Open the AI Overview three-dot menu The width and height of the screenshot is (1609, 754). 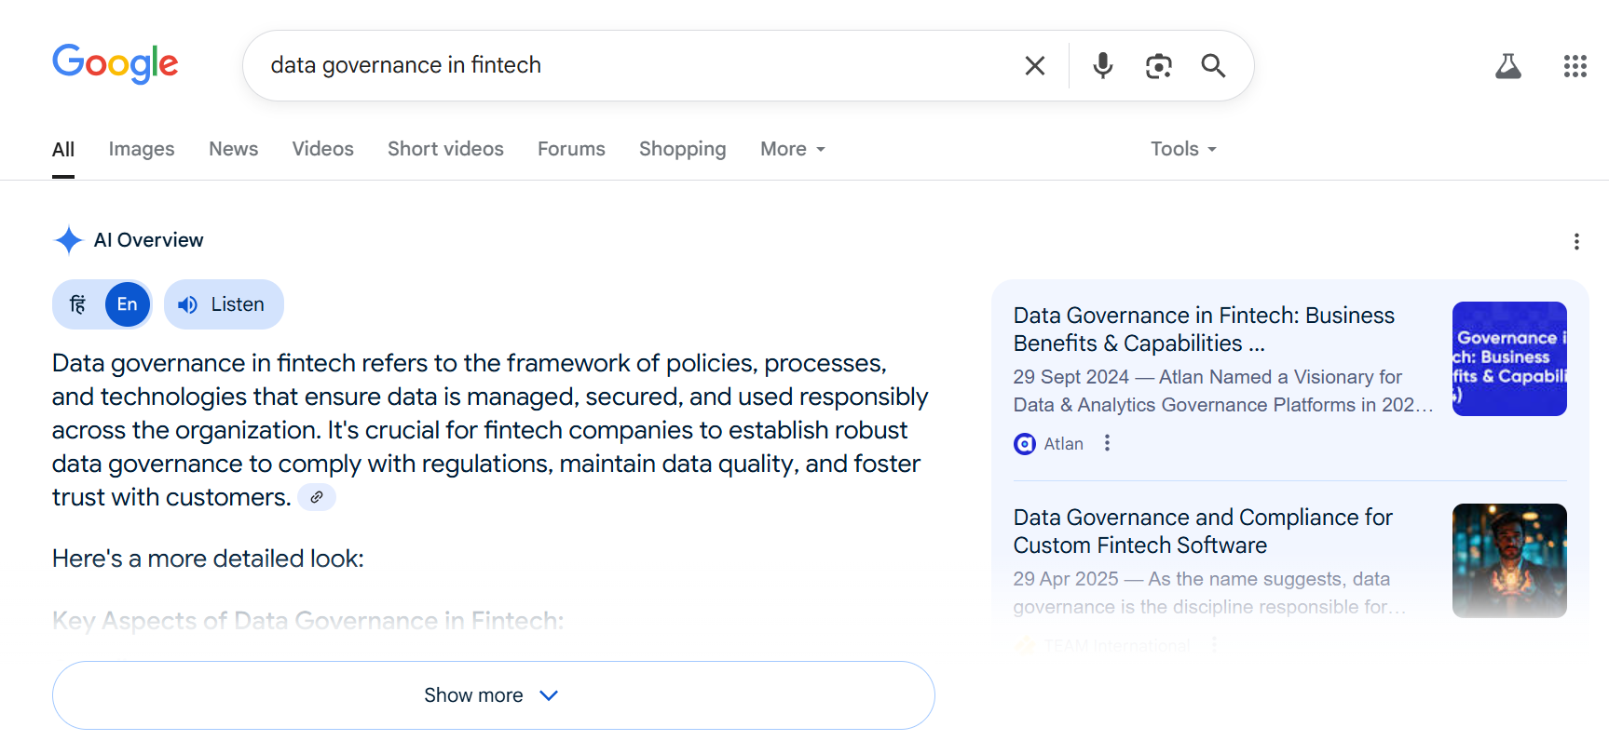tap(1577, 241)
